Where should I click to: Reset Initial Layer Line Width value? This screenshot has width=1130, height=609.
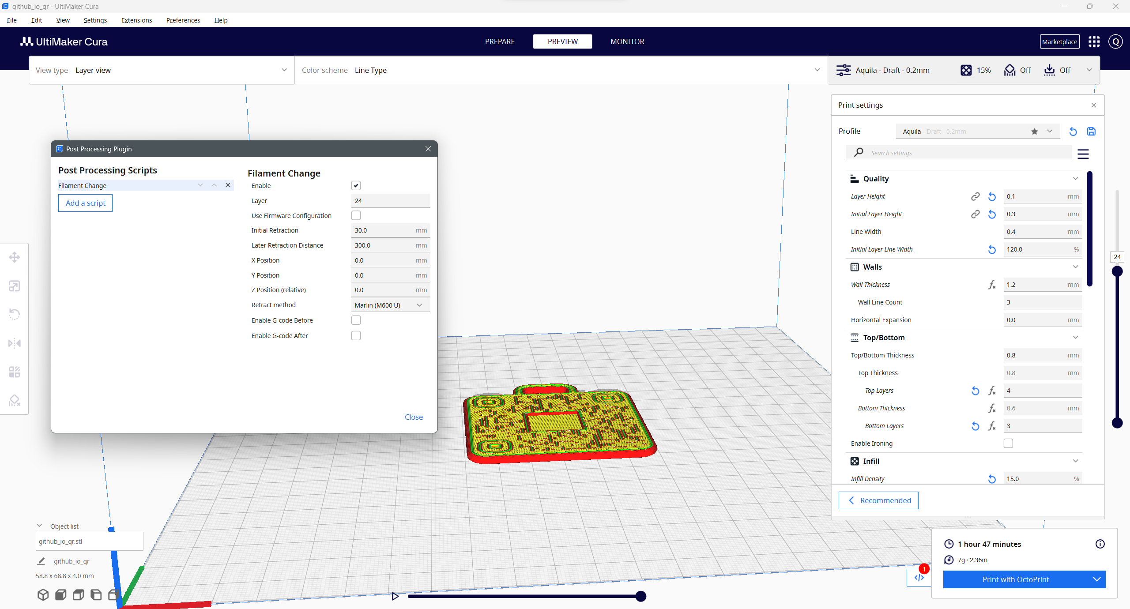coord(992,249)
